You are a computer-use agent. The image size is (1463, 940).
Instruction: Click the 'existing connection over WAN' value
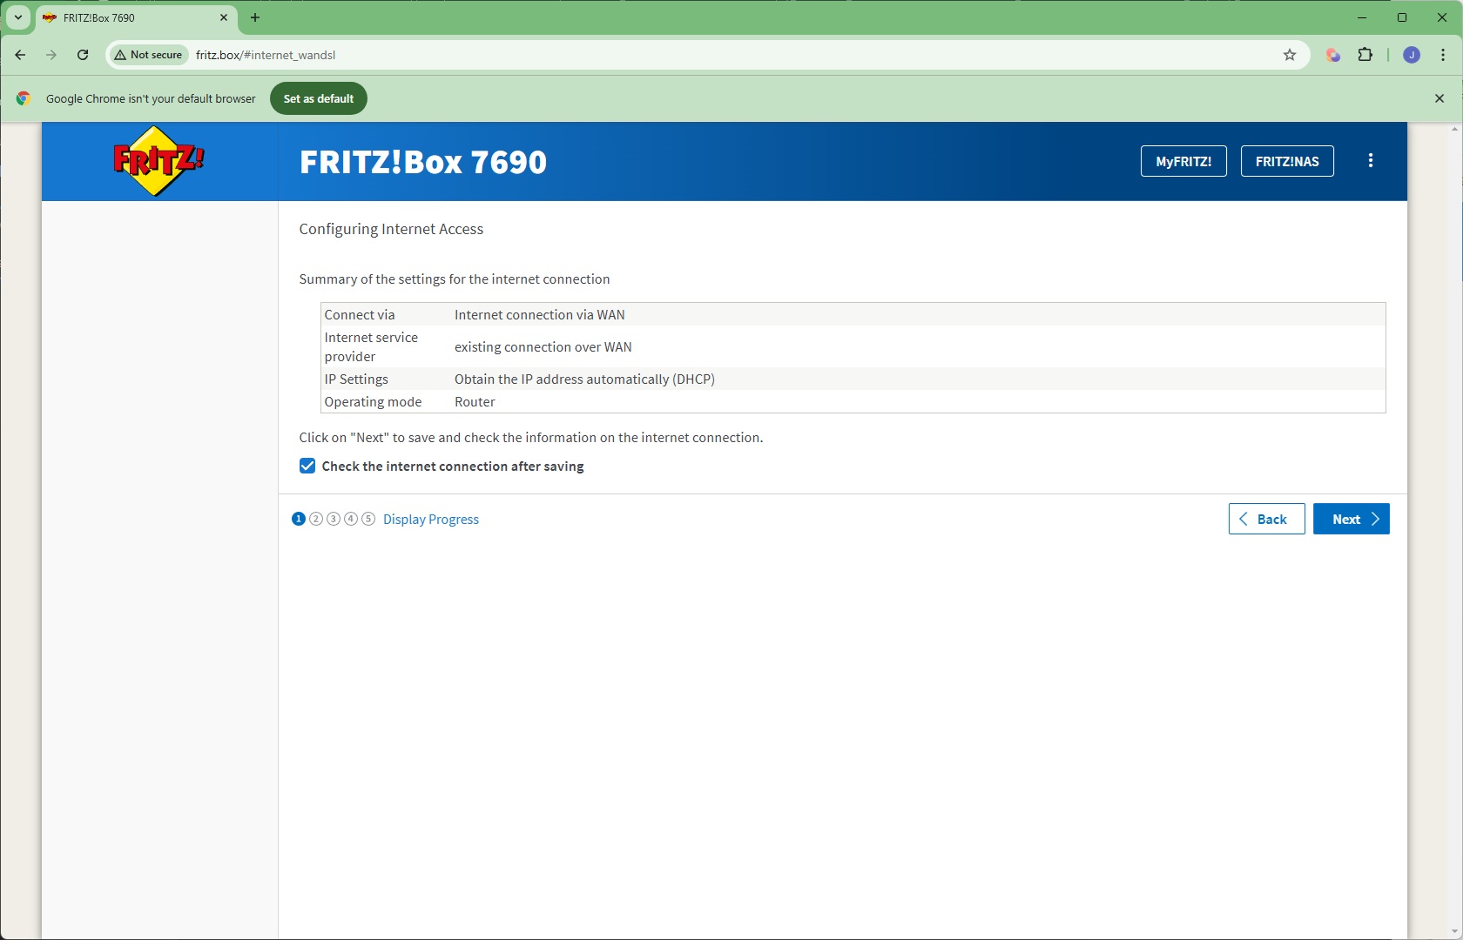(543, 347)
